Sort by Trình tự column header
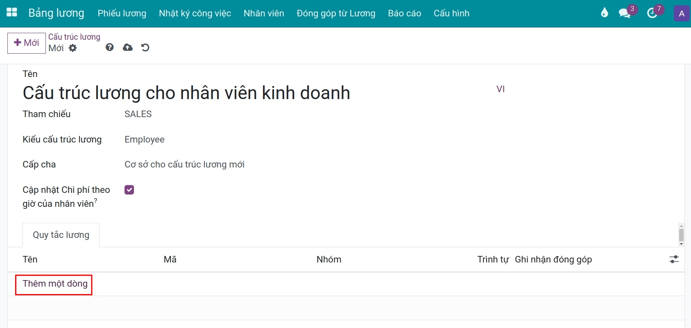691x328 pixels. (493, 260)
